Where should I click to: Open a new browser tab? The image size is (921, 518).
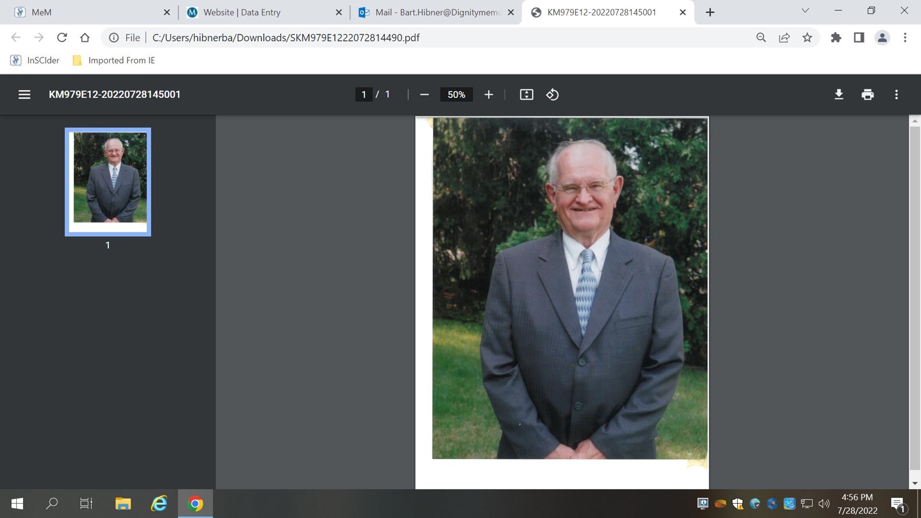point(710,12)
